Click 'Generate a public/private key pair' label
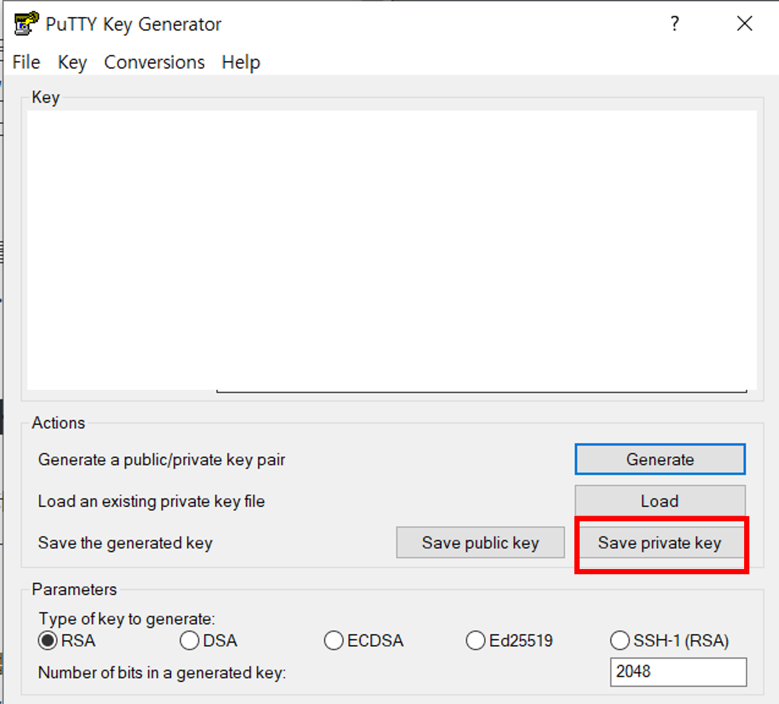Viewport: 779px width, 704px height. tap(162, 460)
